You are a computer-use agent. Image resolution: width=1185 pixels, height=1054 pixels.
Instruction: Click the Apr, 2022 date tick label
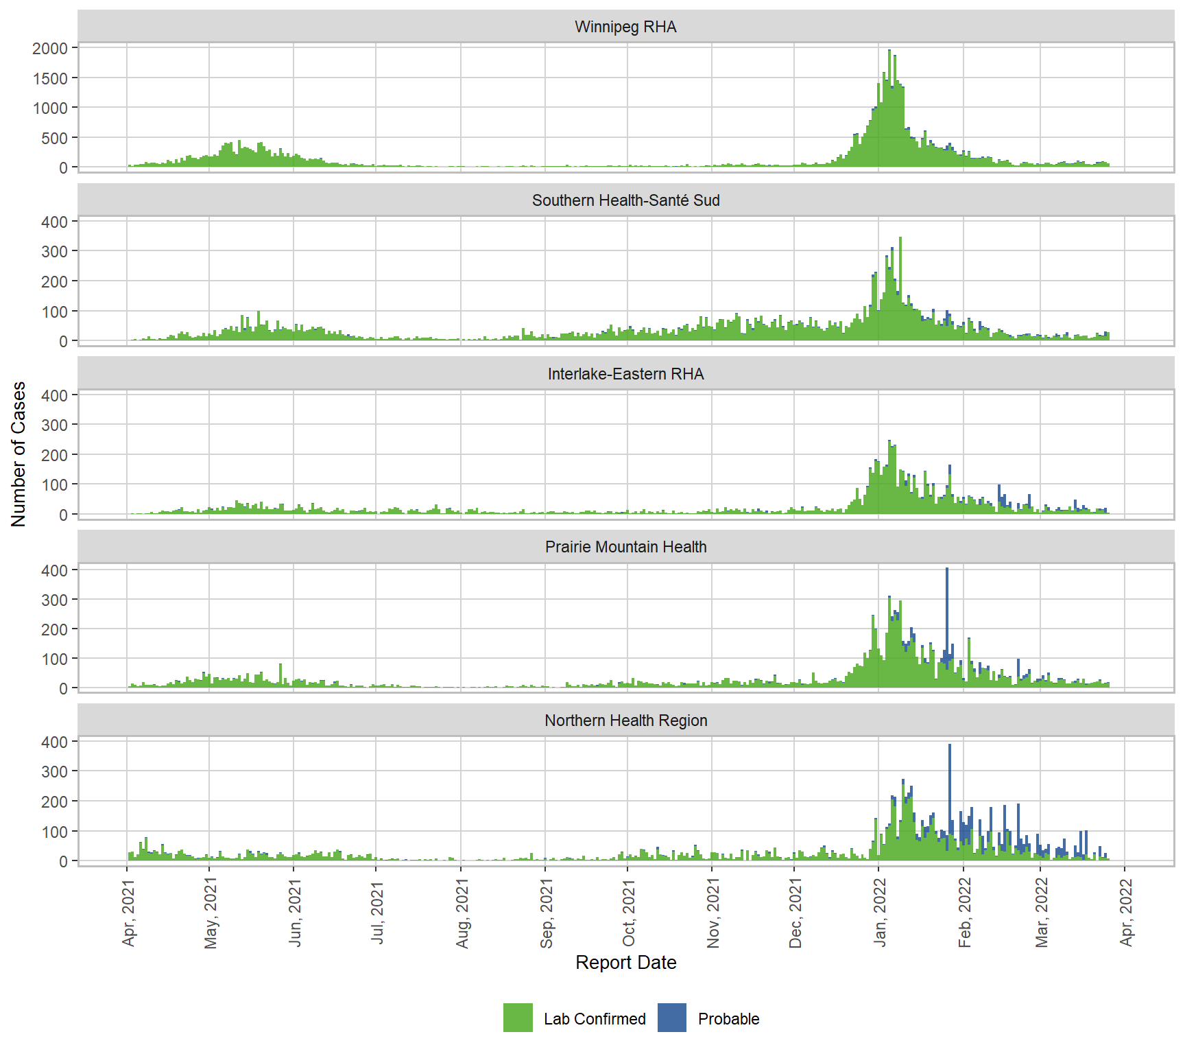click(x=1126, y=913)
